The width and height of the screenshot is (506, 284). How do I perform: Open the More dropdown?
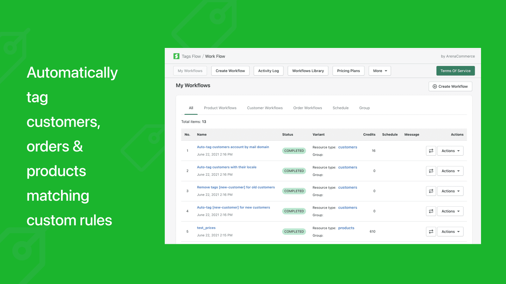click(379, 71)
